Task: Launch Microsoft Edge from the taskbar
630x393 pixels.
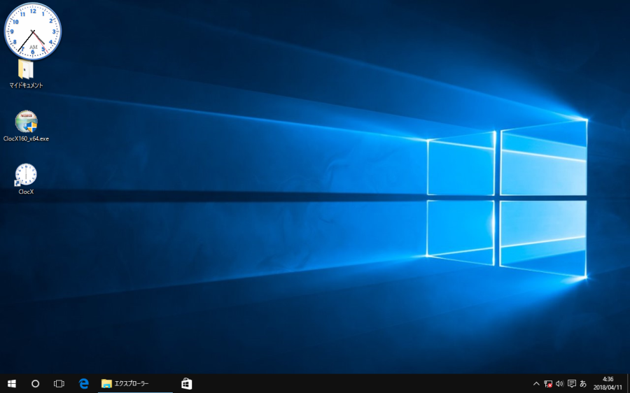Action: point(83,384)
